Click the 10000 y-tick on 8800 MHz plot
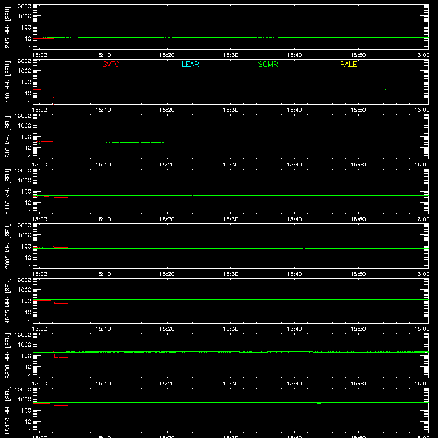The image size is (438, 438). [x=23, y=335]
